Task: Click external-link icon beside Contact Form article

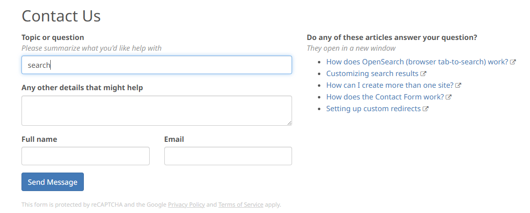Action: [449, 97]
